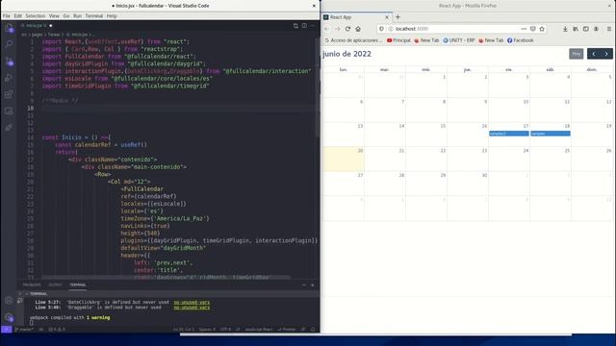Screen dimensions: 616x346
Task: Reload the page in Firefox
Action: 347,29
